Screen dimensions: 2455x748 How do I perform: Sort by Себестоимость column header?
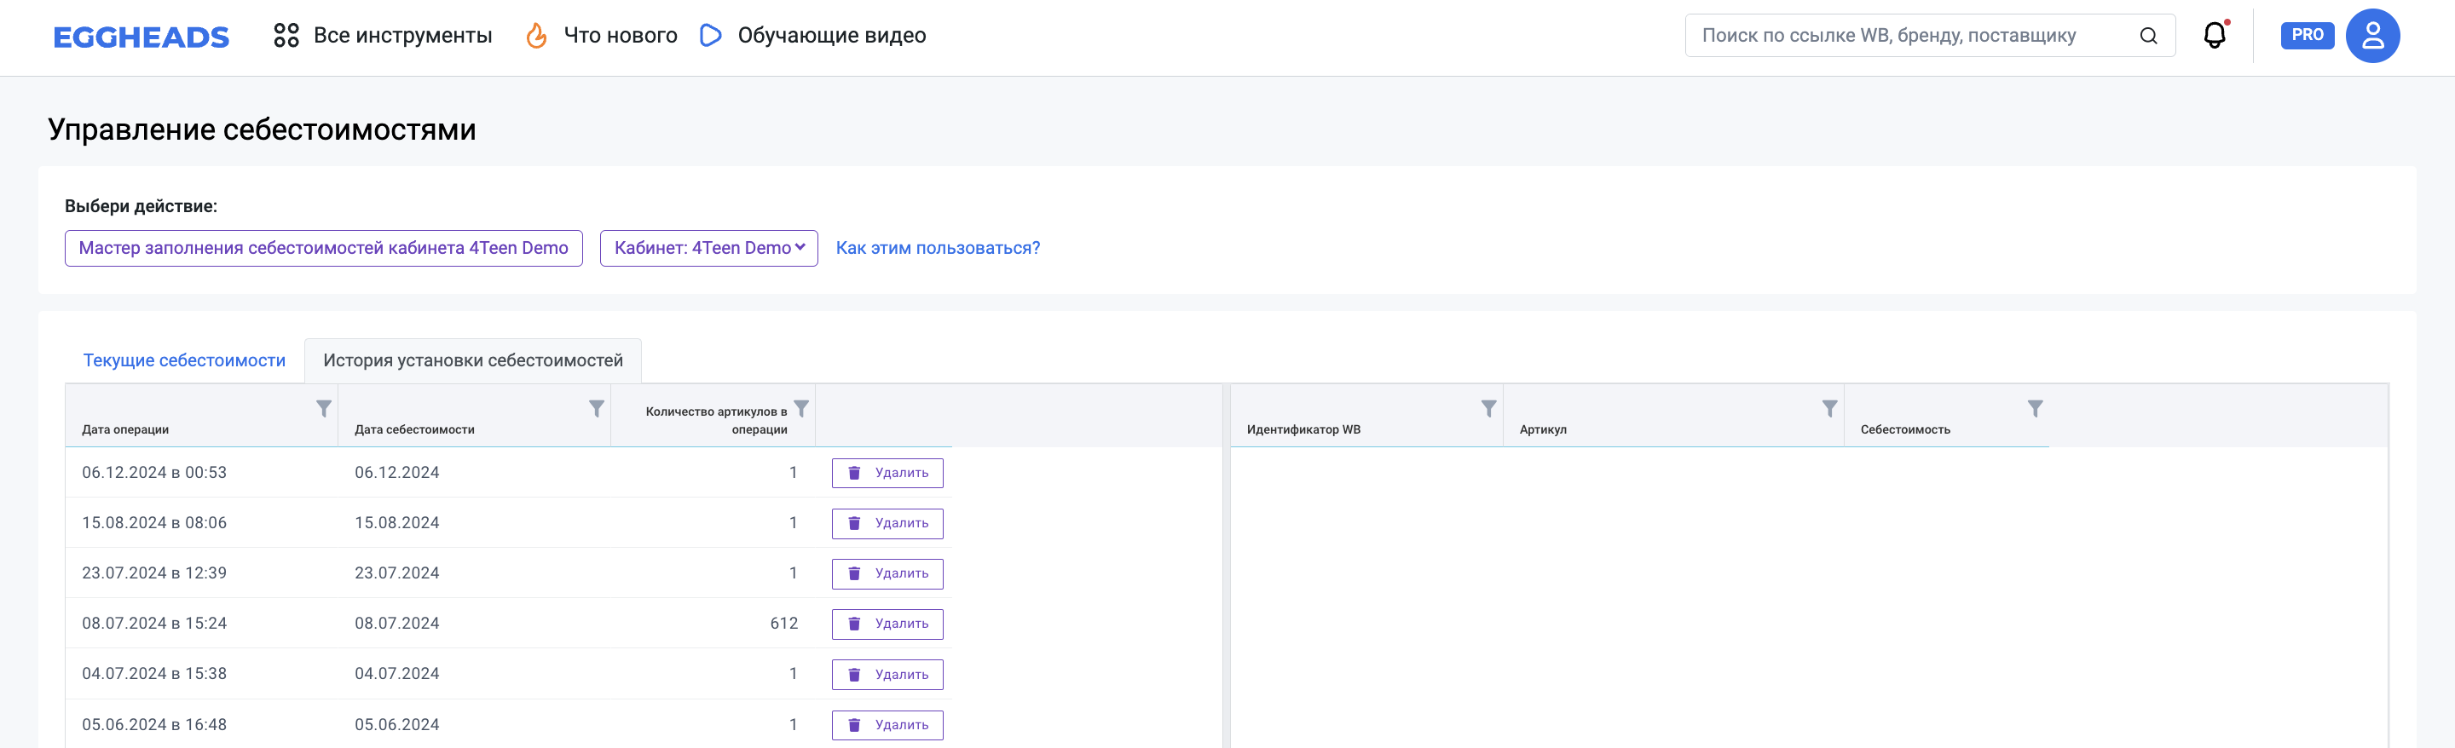(1905, 429)
